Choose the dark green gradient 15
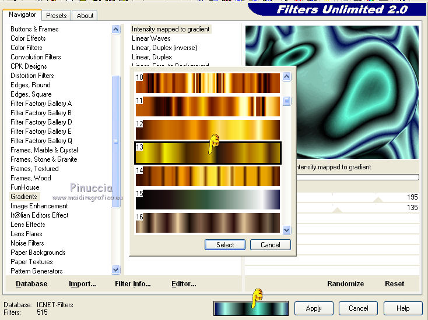Image resolution: width=428 pixels, height=320 pixels. pyautogui.click(x=208, y=200)
